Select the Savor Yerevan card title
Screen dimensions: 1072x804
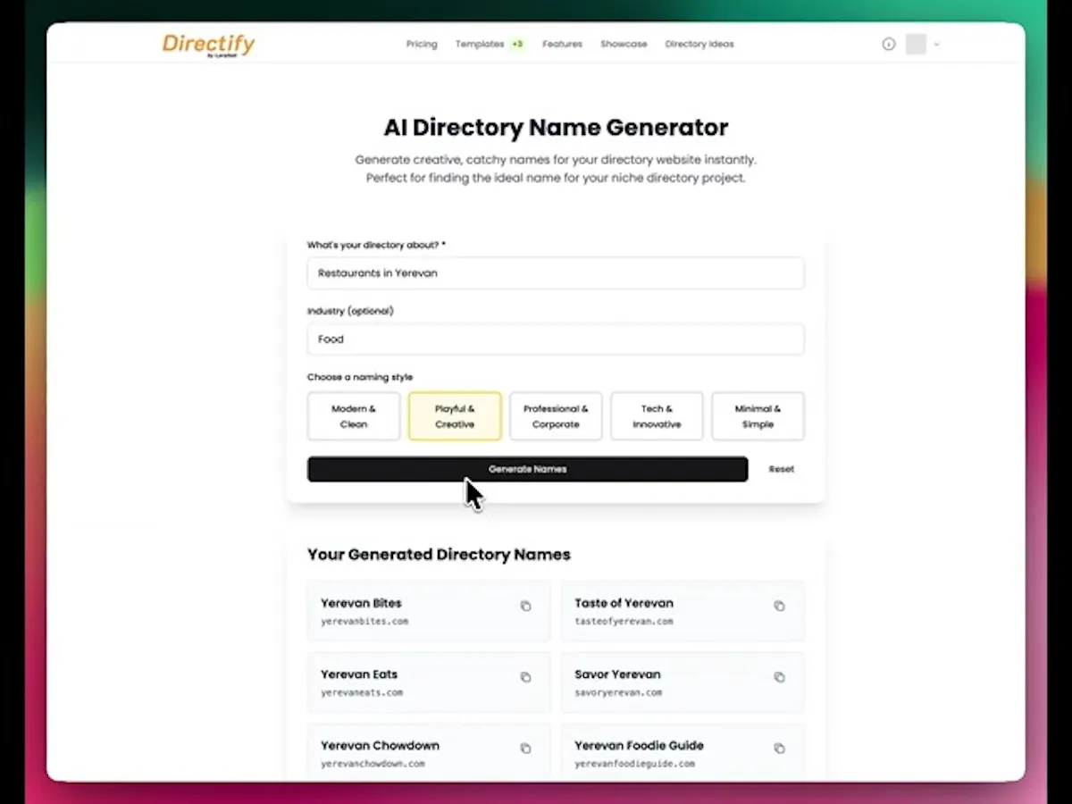click(x=617, y=674)
